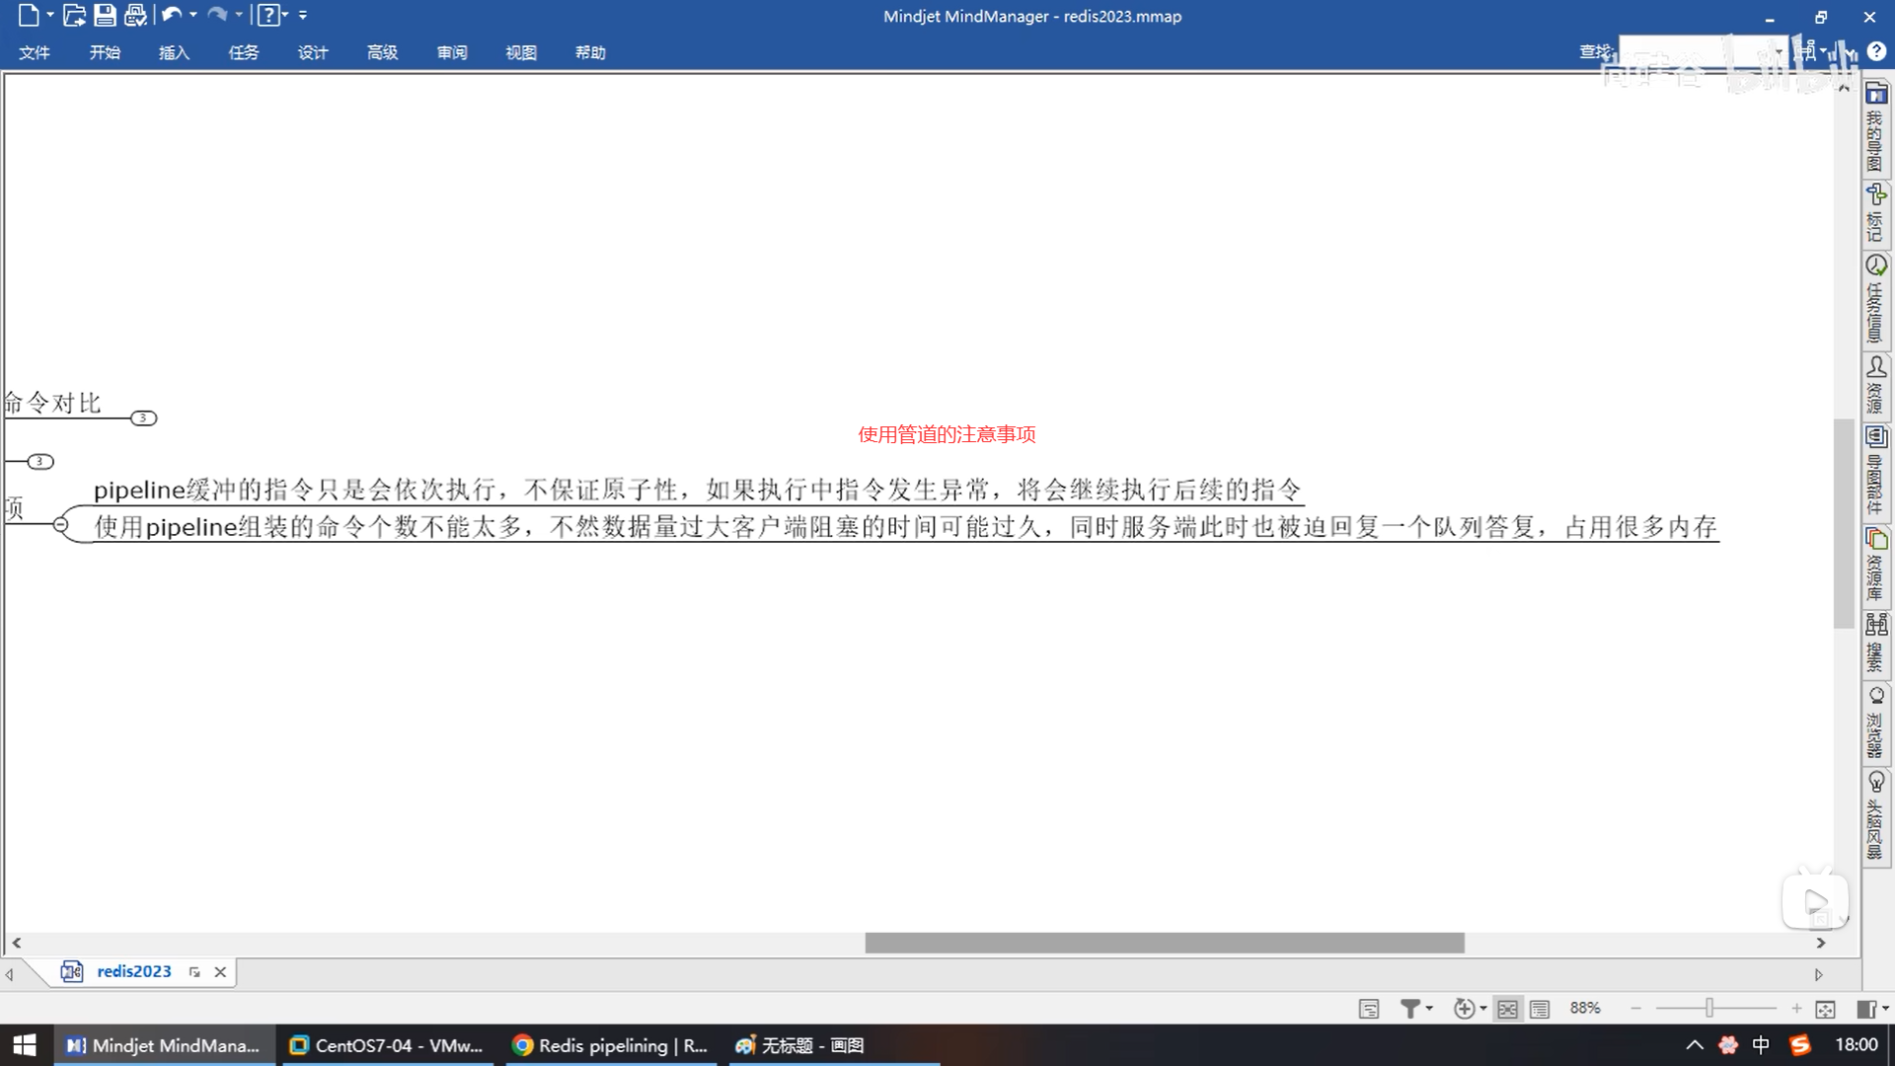Click the Open file folder icon
1895x1066 pixels.
coord(74,15)
